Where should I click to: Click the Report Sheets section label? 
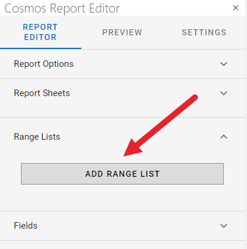point(42,93)
